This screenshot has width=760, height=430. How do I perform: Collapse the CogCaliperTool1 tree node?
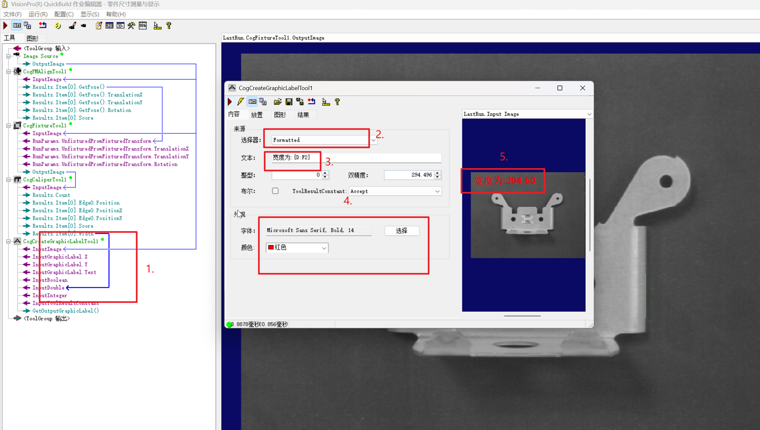click(x=8, y=180)
